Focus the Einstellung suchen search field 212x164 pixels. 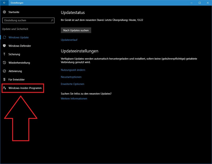pos(28,20)
